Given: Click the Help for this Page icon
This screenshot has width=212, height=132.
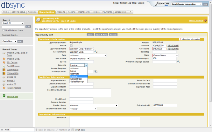Looking at the screenshot, I should [205, 20].
